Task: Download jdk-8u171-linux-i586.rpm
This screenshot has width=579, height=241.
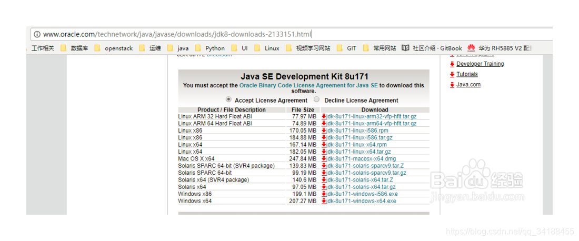Action: click(x=357, y=130)
